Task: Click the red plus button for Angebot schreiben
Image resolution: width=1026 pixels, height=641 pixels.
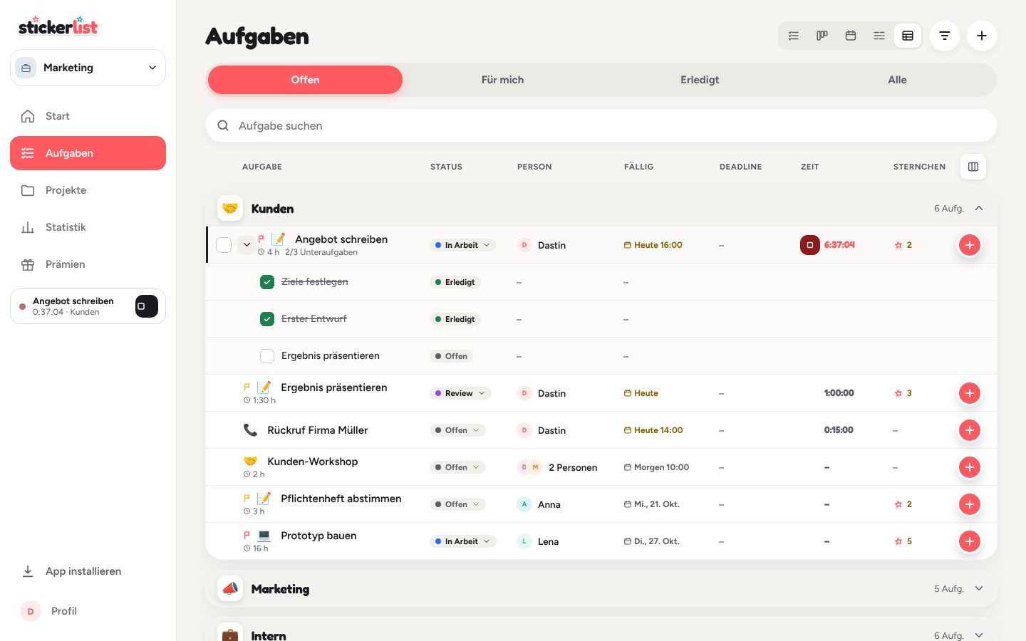Action: point(970,245)
